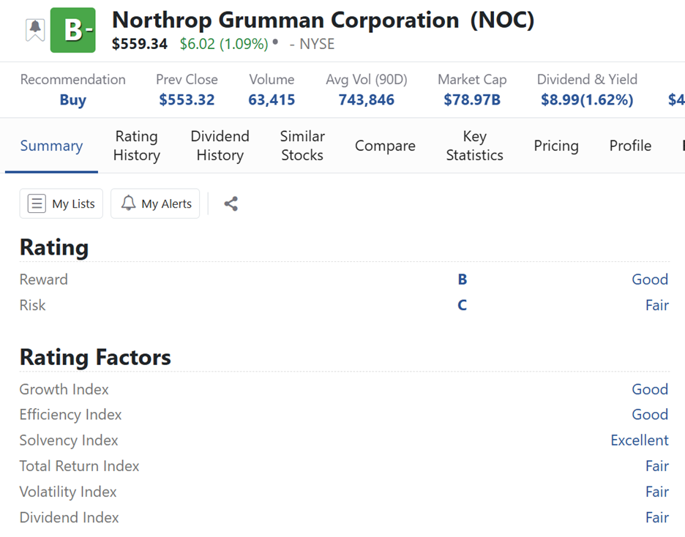Switch to the Pricing tab
Image resolution: width=685 pixels, height=537 pixels.
tap(556, 146)
